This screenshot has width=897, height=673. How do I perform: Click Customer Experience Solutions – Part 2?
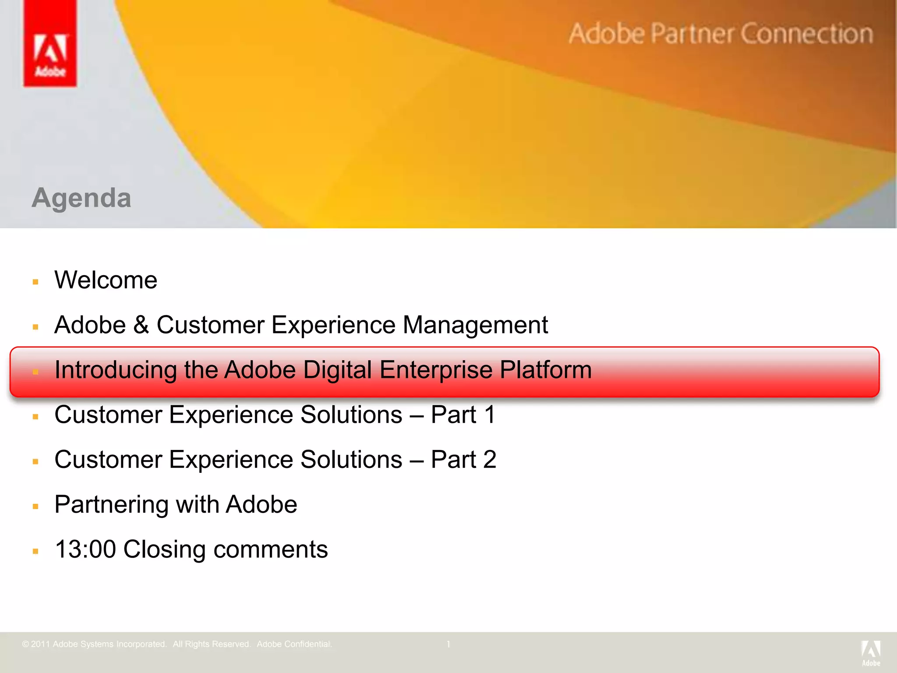tap(275, 460)
